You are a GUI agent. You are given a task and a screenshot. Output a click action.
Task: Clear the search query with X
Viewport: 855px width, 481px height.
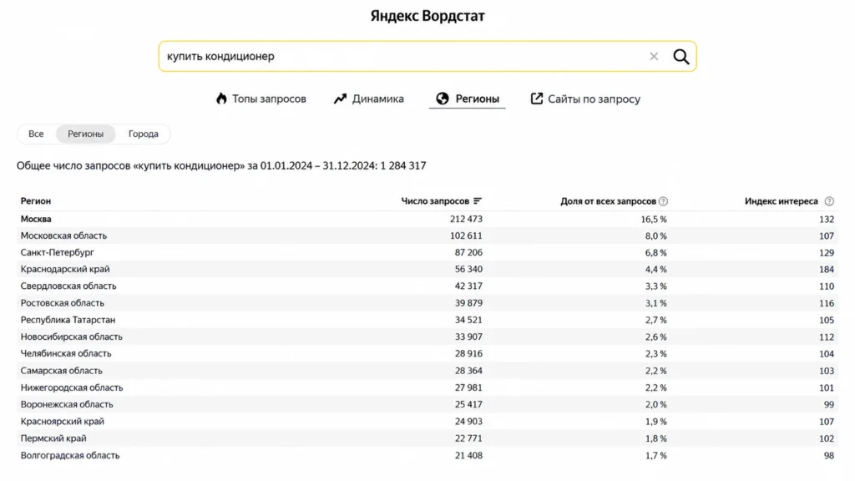[x=654, y=56]
